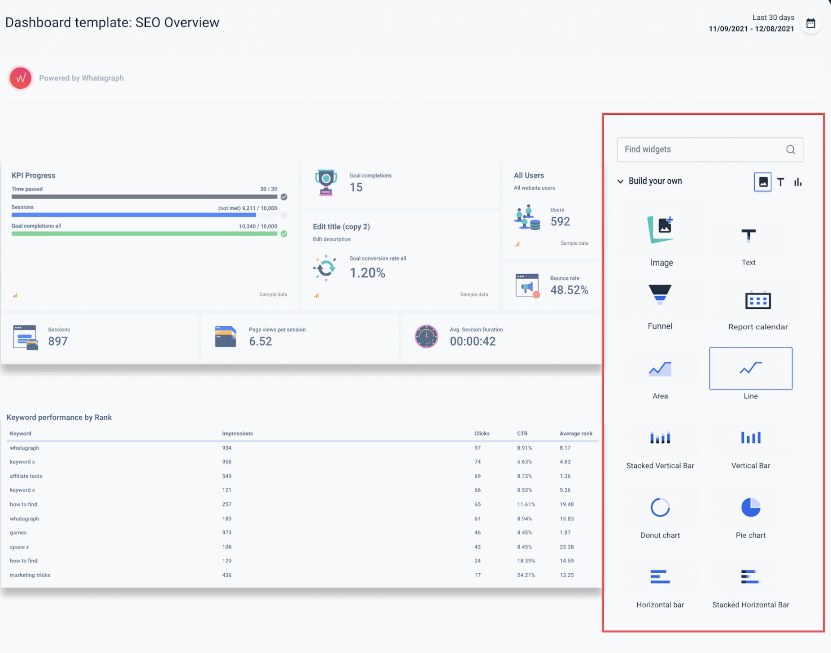Collapse the Build your own section
The image size is (831, 653).
[x=620, y=181]
